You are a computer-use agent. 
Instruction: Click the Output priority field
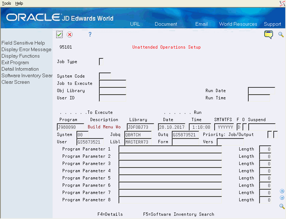pyautogui.click(x=275, y=135)
